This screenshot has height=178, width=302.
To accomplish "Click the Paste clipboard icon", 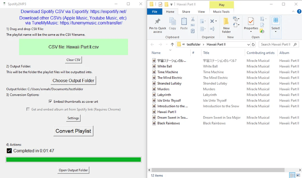I will (184, 21).
